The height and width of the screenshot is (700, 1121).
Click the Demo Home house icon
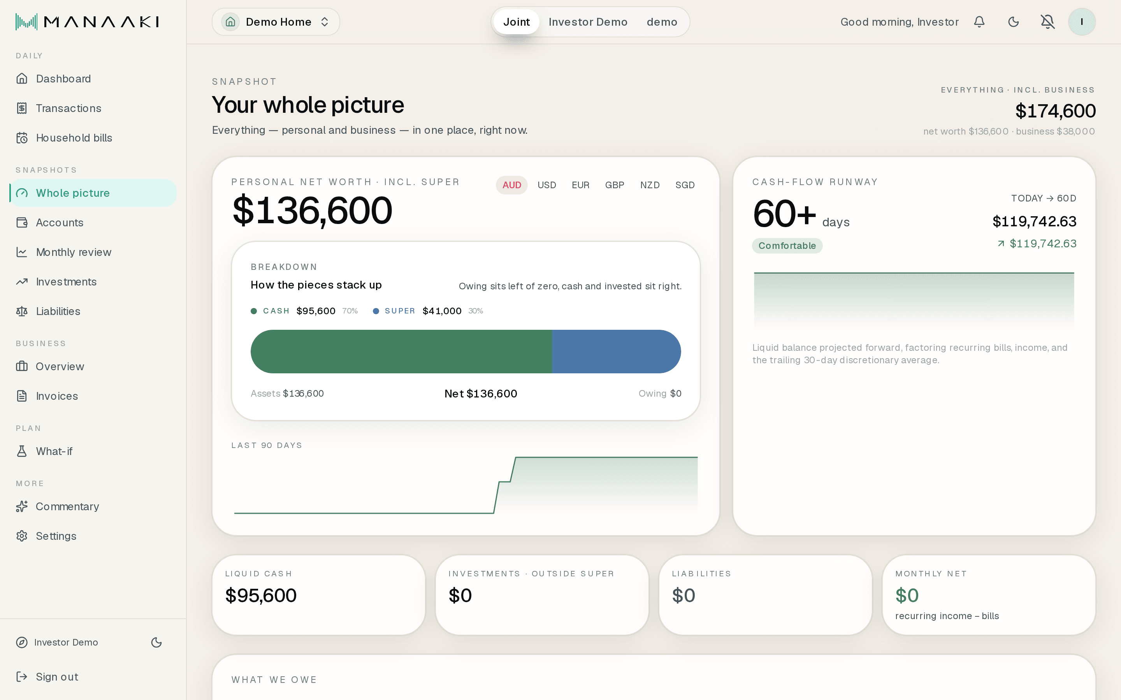[230, 22]
